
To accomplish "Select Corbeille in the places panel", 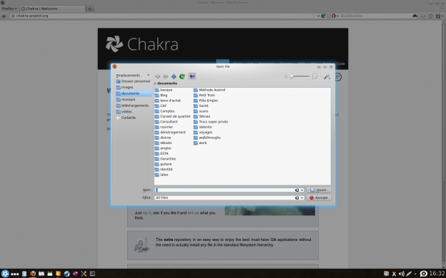I will (x=126, y=118).
